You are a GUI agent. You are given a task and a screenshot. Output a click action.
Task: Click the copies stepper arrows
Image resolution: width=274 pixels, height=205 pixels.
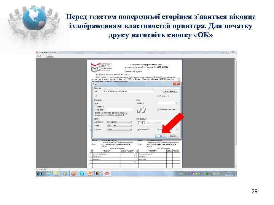pos(176,103)
